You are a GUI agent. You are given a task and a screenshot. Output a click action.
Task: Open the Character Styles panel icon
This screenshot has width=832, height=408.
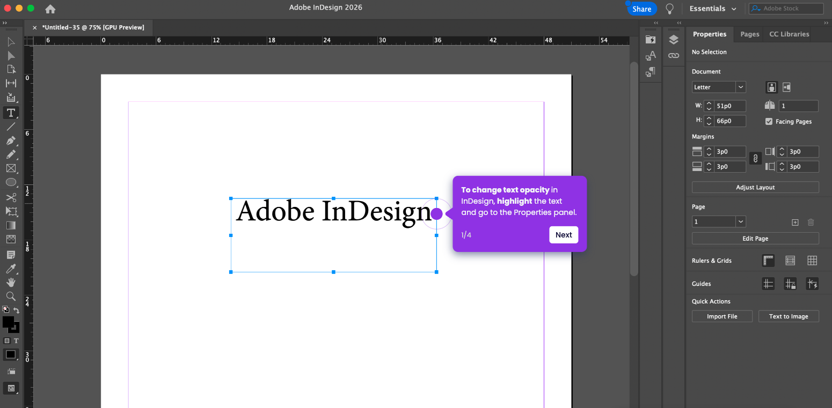(651, 56)
